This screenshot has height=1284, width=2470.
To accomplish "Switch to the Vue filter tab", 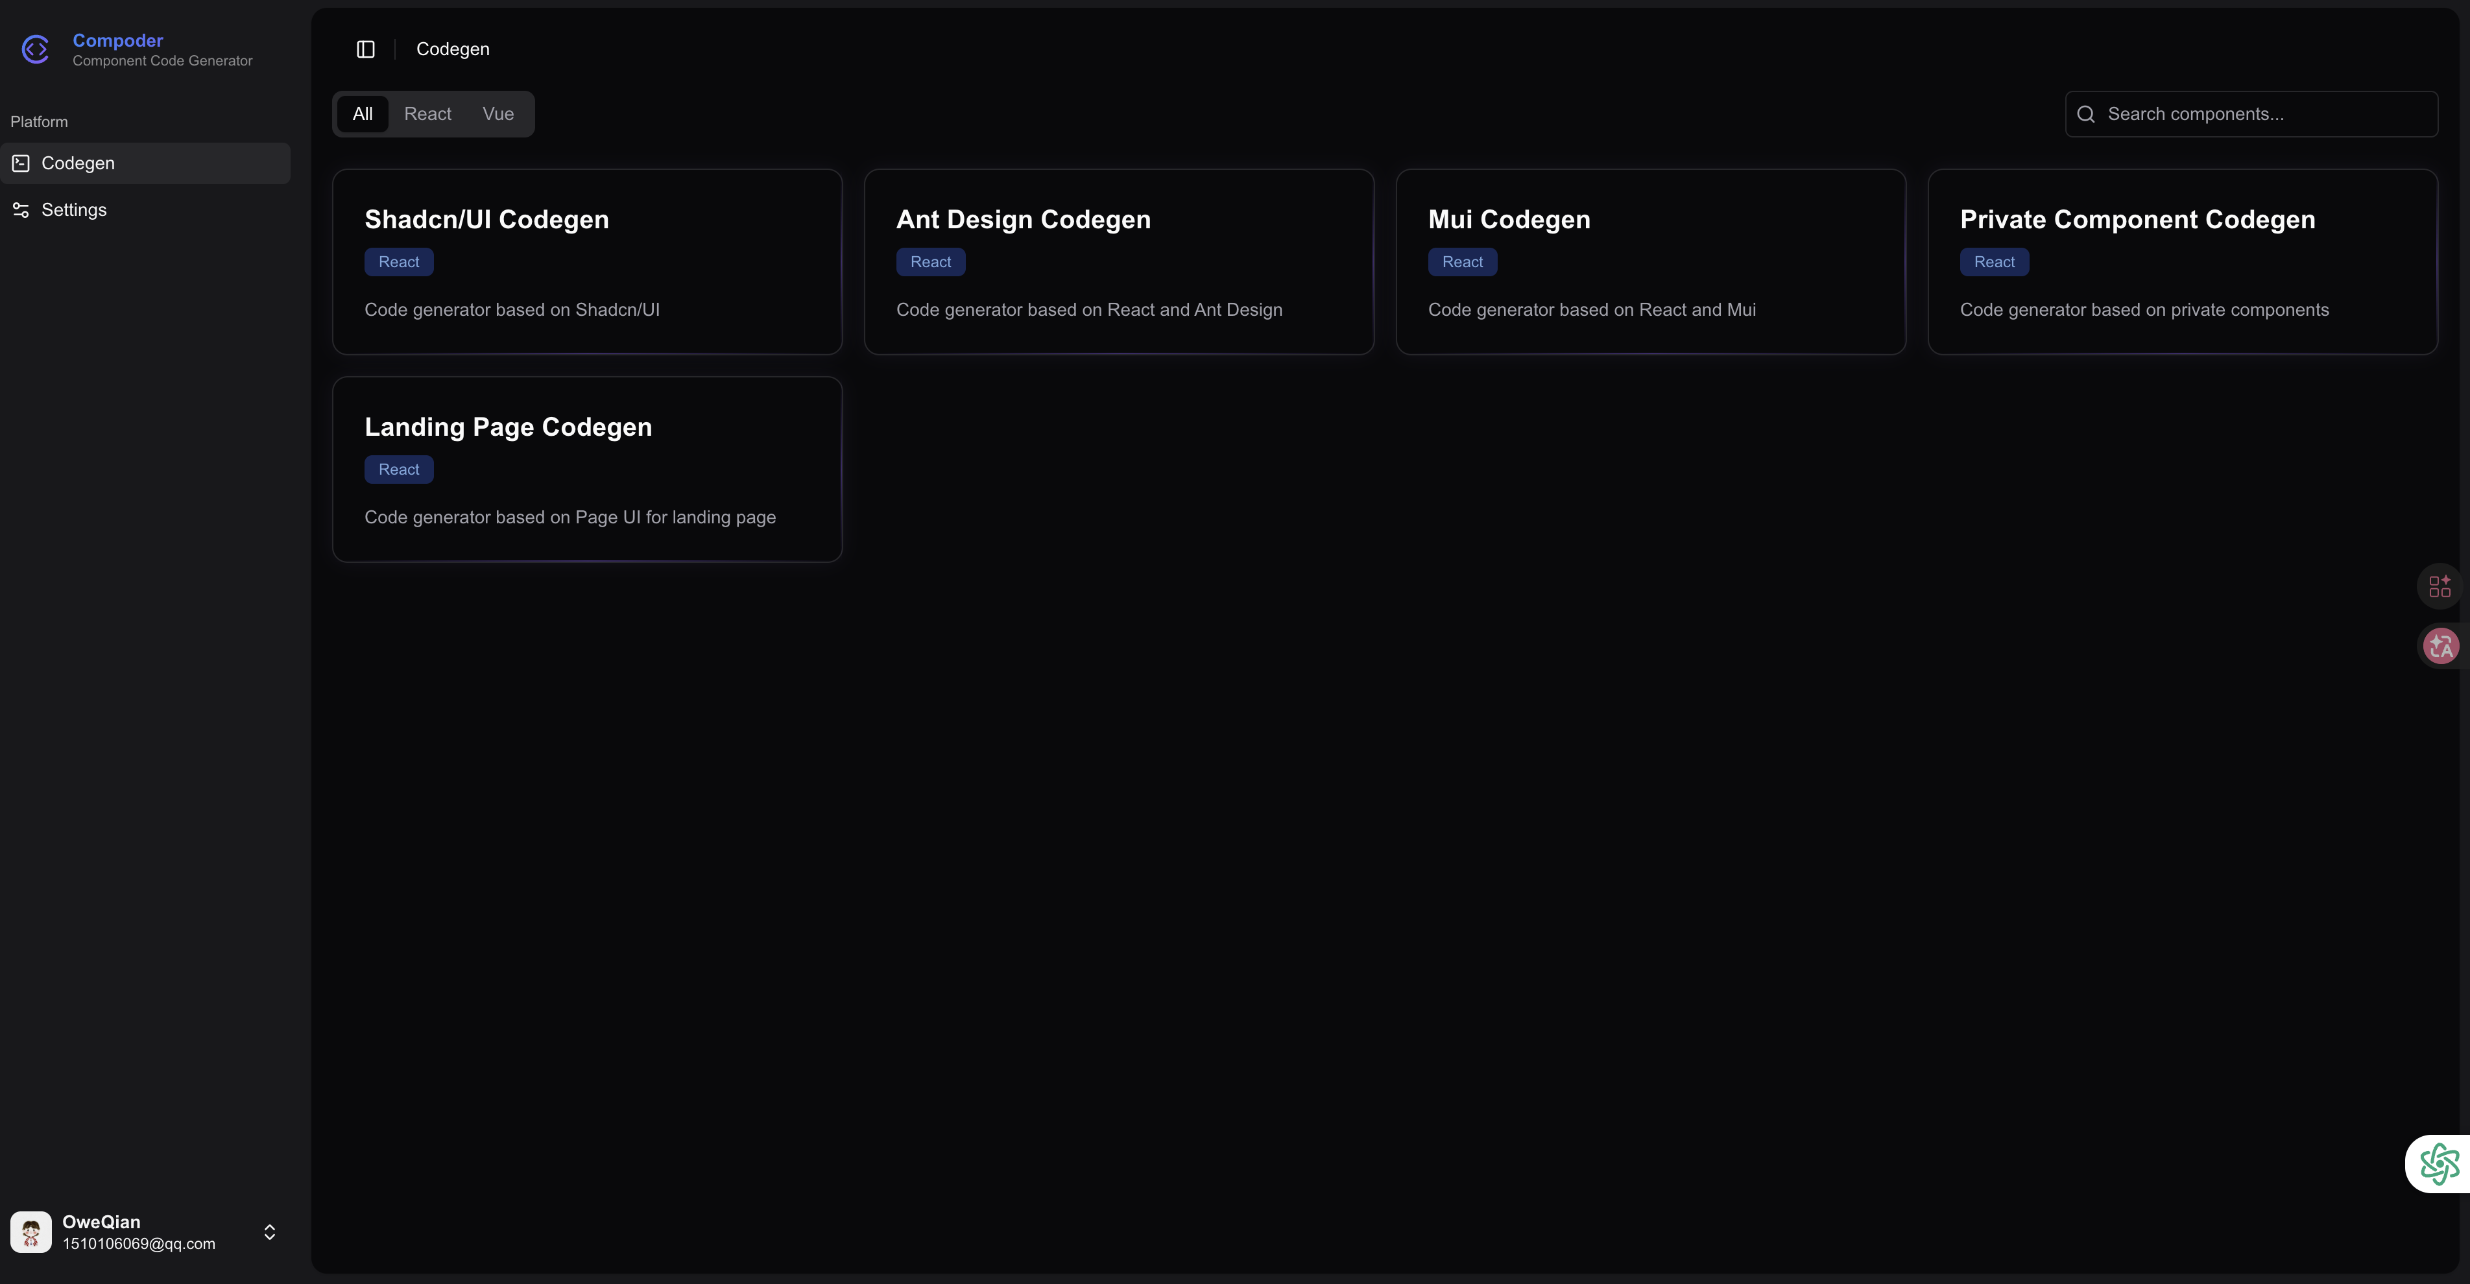I will (x=498, y=114).
